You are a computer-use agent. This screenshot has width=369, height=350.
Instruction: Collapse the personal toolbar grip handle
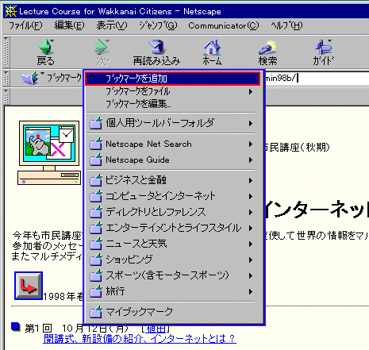pos(6,96)
